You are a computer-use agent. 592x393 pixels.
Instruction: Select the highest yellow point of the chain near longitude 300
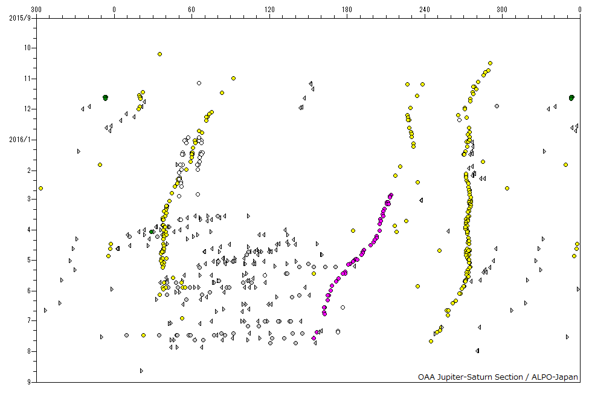(x=490, y=63)
